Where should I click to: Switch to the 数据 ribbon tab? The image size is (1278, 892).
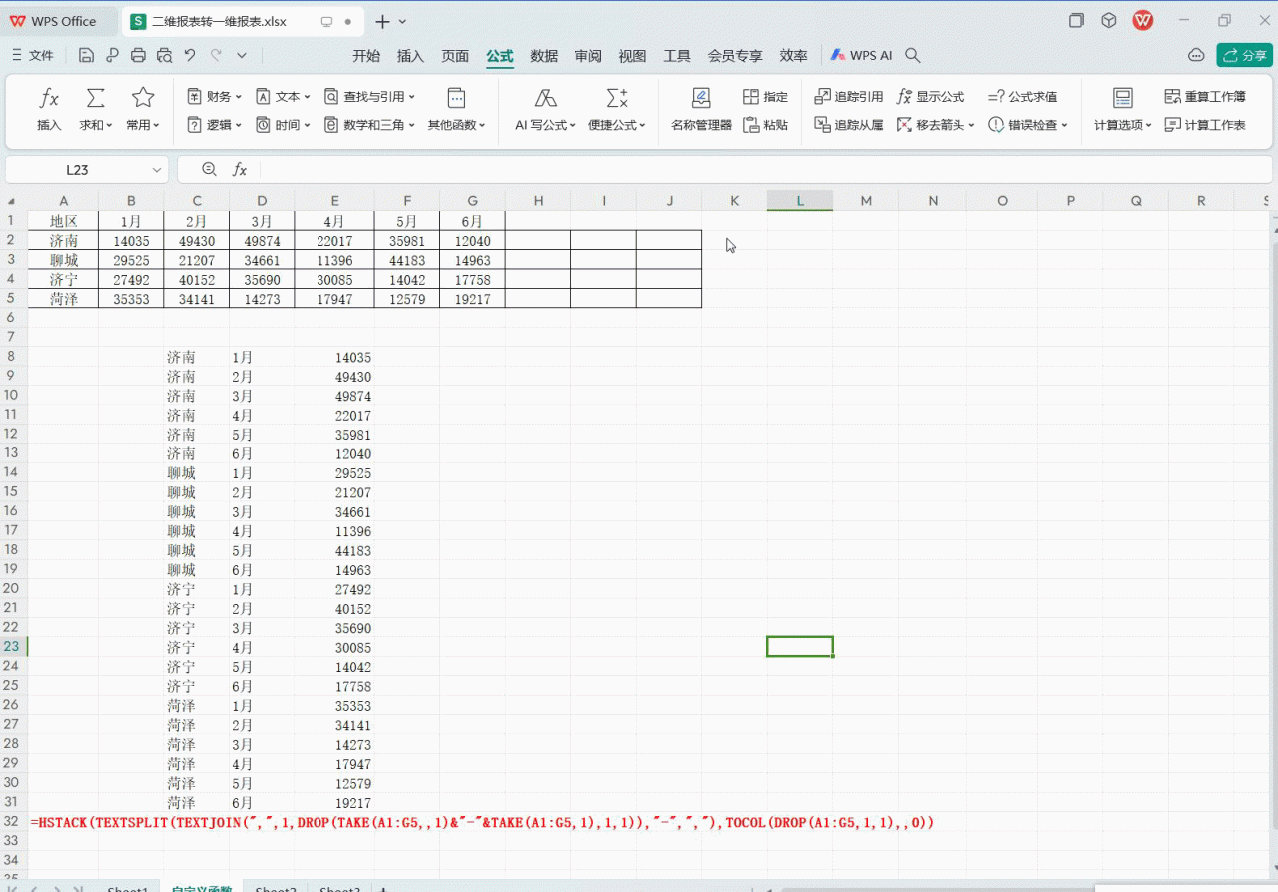[x=544, y=56]
